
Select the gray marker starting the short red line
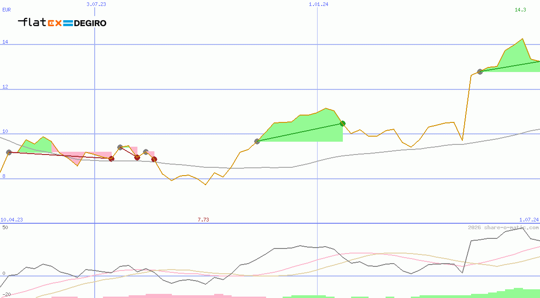(x=120, y=147)
